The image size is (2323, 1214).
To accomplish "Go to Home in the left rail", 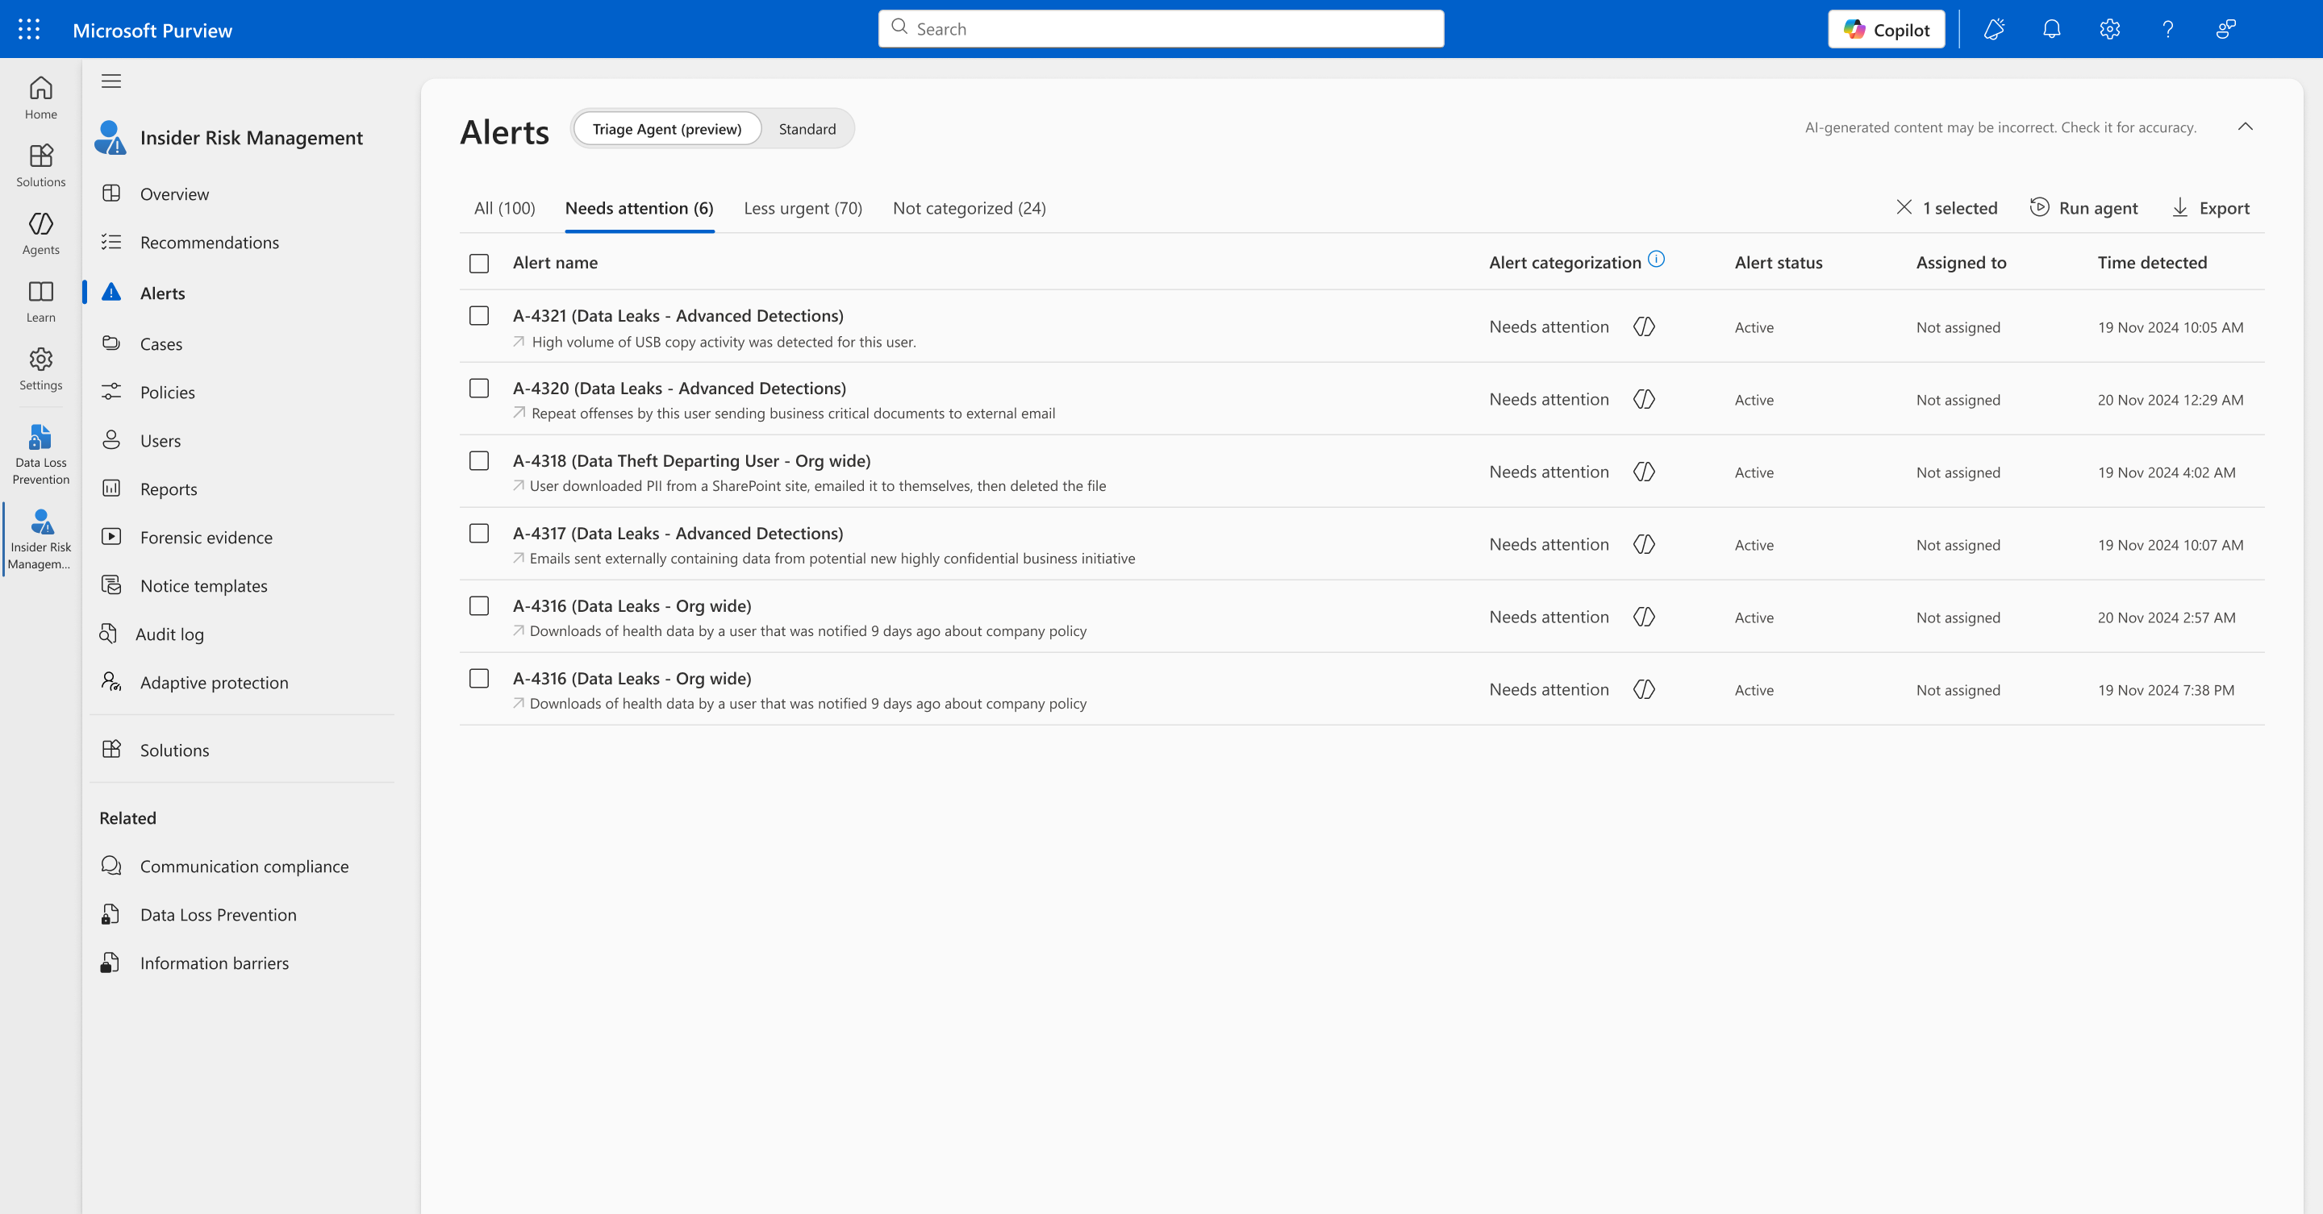I will coord(40,98).
